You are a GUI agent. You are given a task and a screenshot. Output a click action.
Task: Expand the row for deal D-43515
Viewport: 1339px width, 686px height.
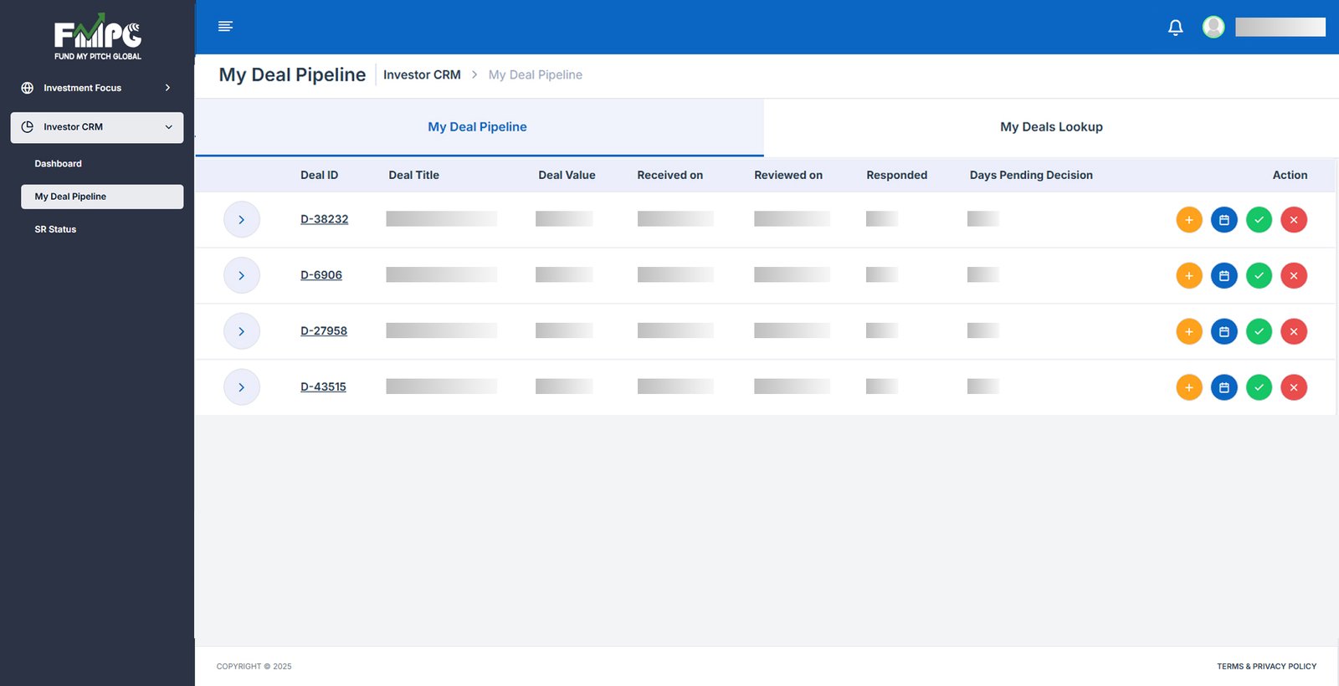[x=242, y=387]
